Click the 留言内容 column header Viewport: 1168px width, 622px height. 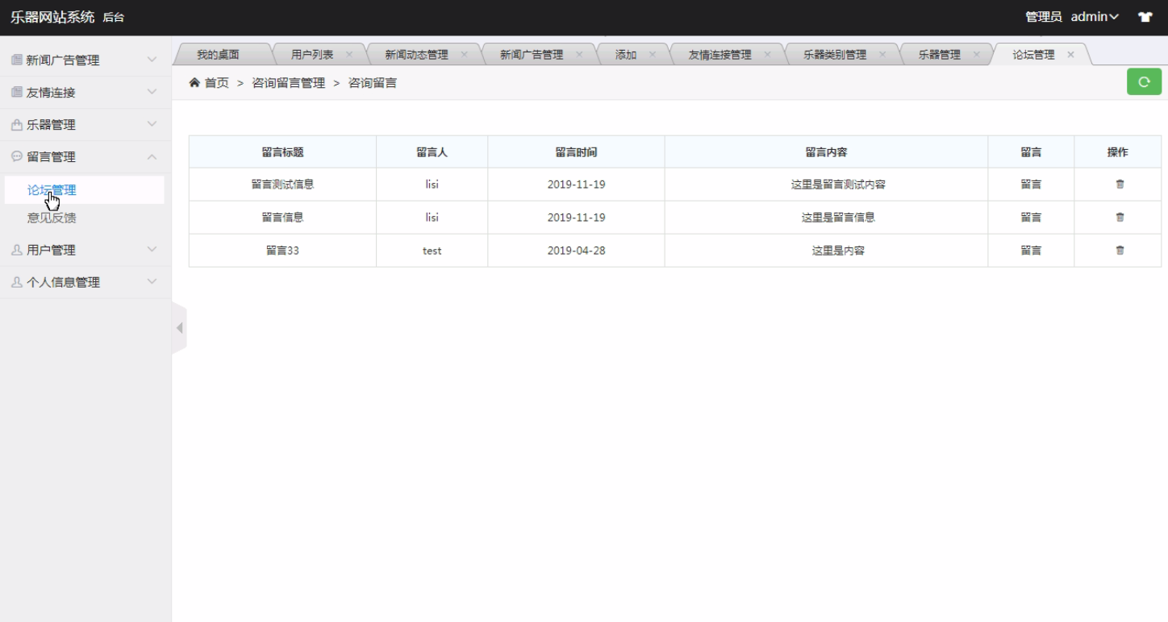point(826,151)
